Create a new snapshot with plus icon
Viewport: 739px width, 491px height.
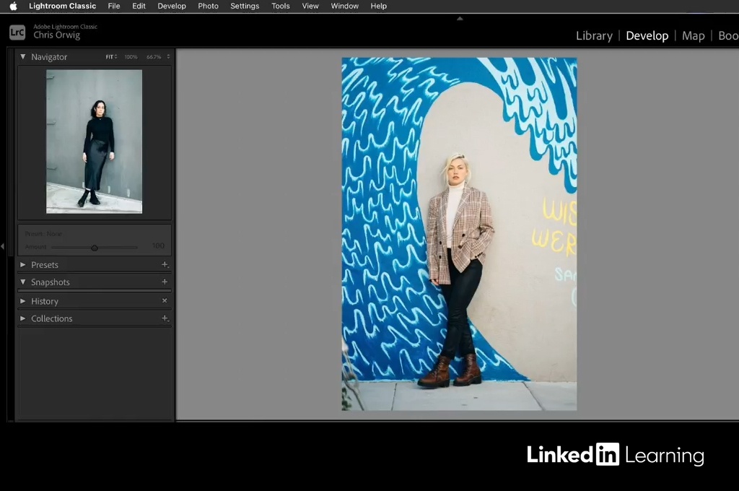[165, 282]
